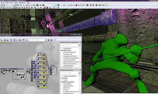The height and width of the screenshot is (94, 158).
Task: Select ObjectPivotPoint function
Action: click(x=68, y=86)
